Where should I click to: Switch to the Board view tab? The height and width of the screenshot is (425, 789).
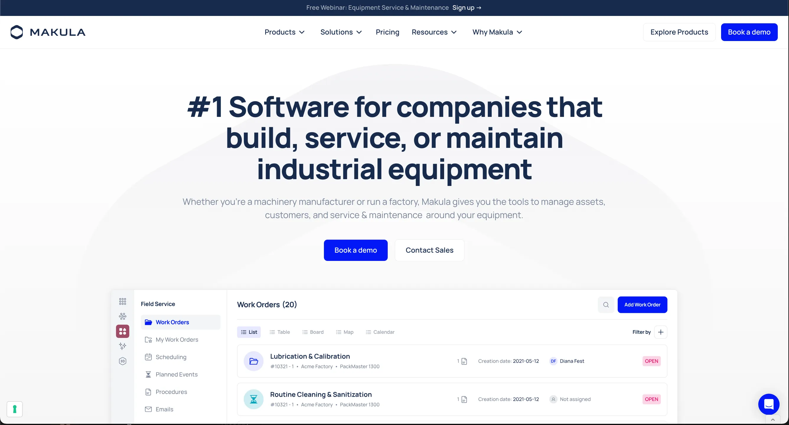(313, 332)
